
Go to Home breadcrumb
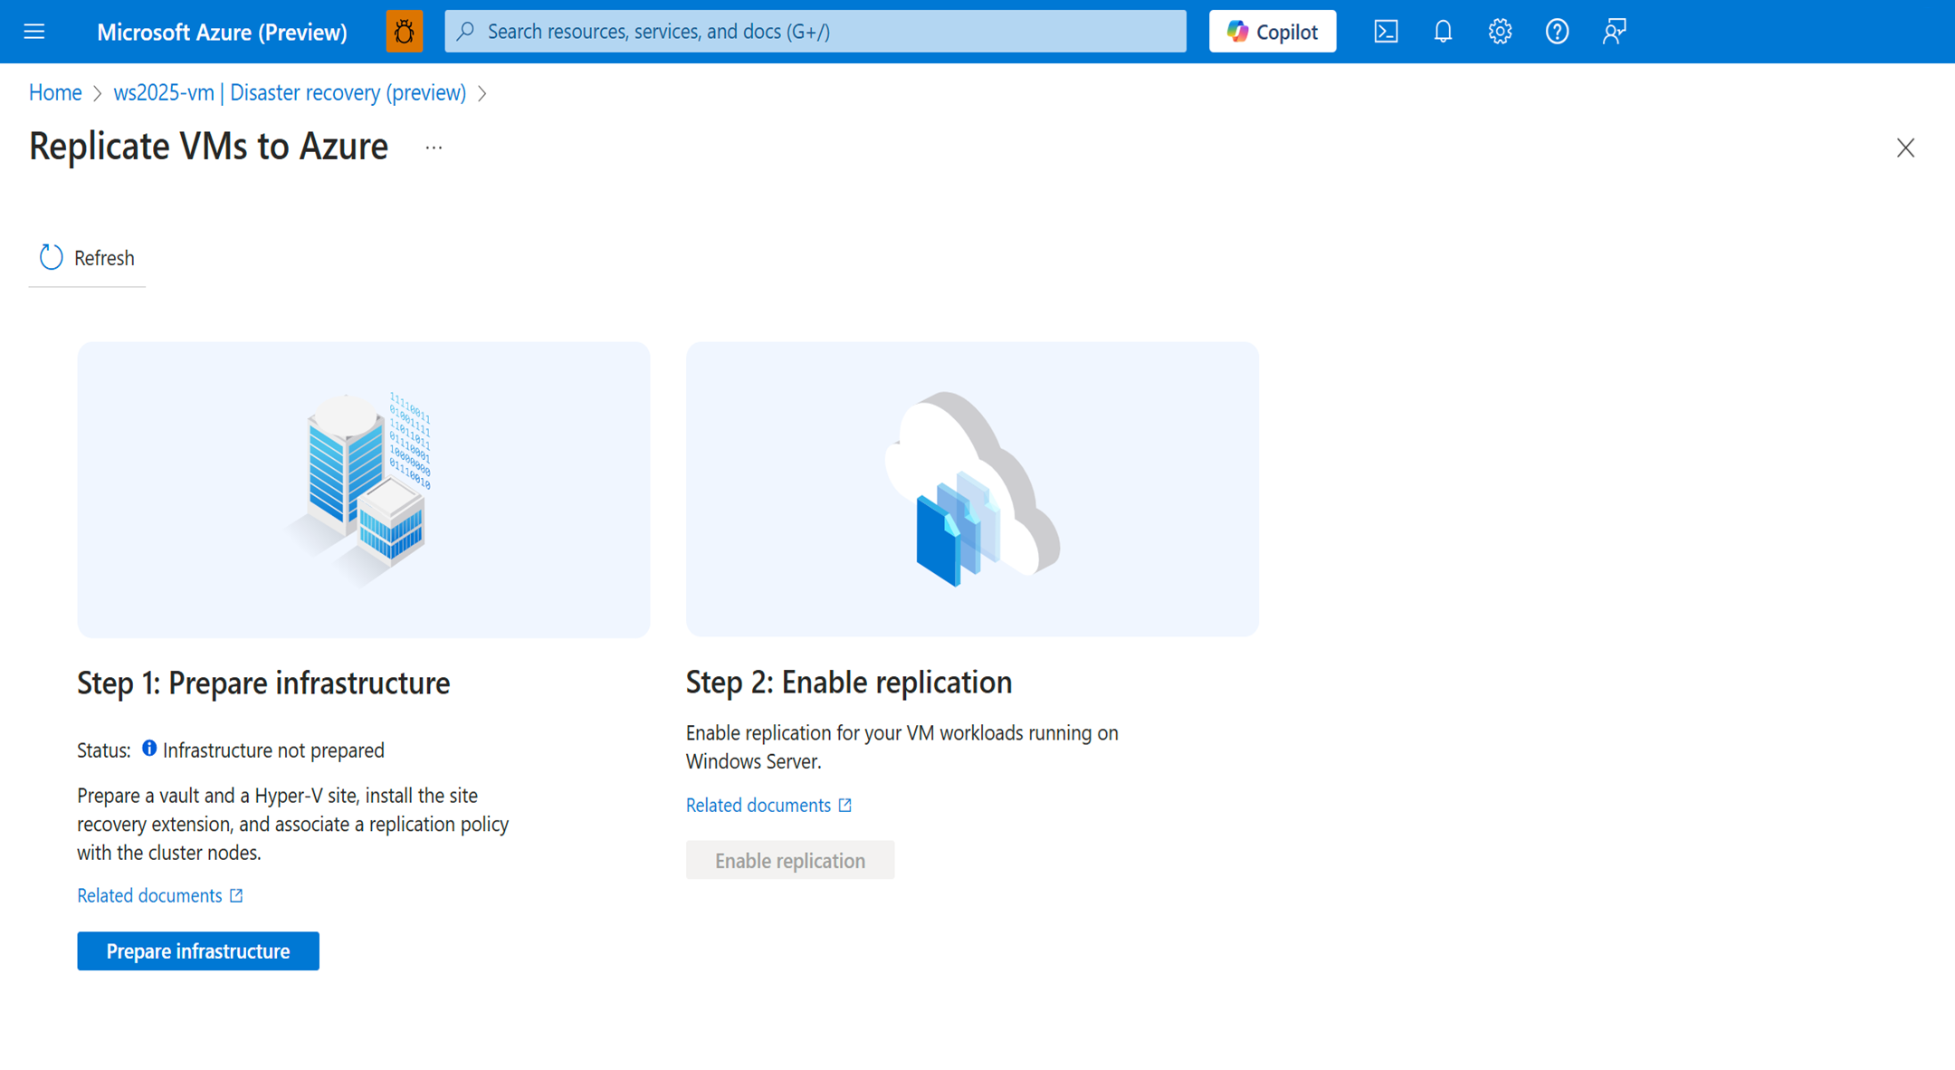click(x=55, y=92)
